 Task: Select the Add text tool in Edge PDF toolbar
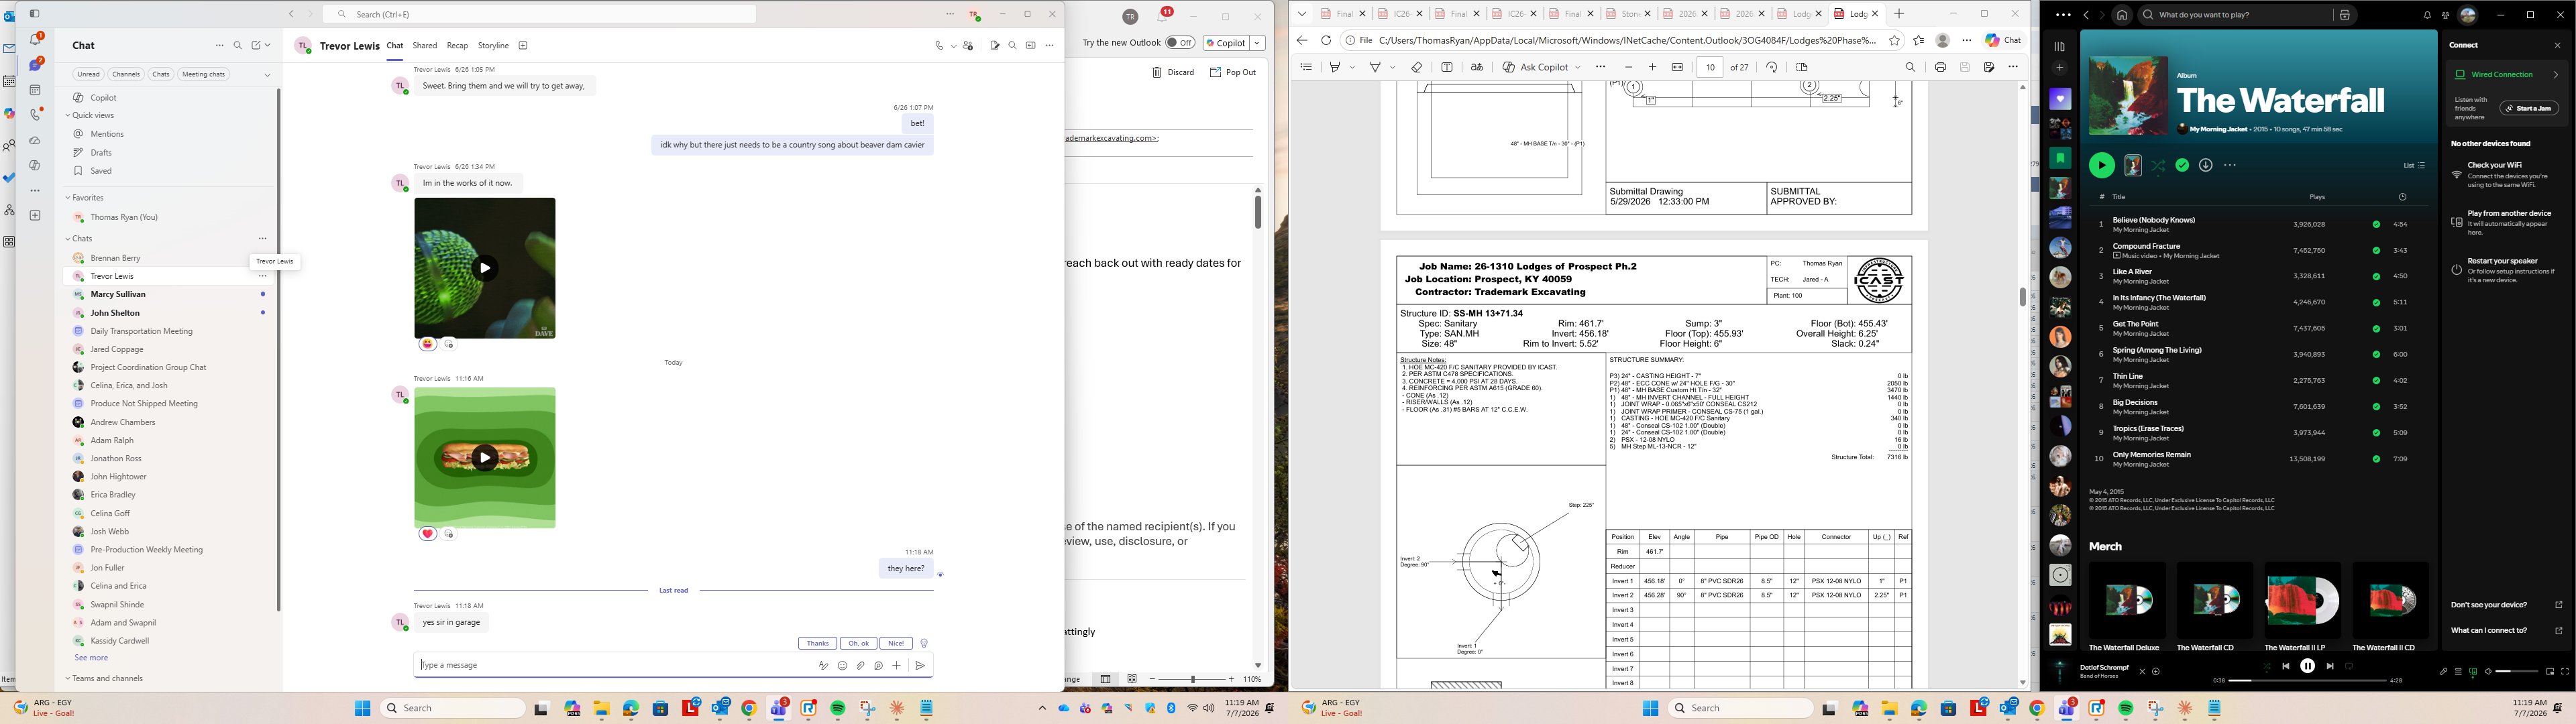[1447, 67]
